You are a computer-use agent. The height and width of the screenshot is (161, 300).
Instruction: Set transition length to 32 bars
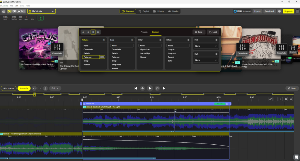98,32
